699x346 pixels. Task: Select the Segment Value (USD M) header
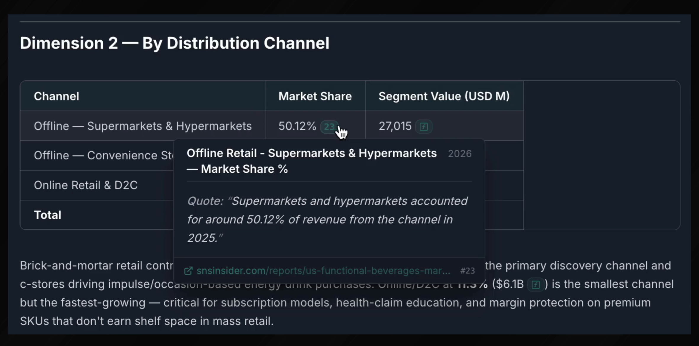pyautogui.click(x=444, y=96)
